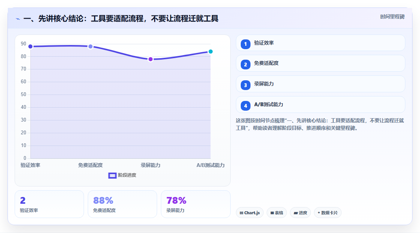Click the x-axis label 免费适配度

90,165
